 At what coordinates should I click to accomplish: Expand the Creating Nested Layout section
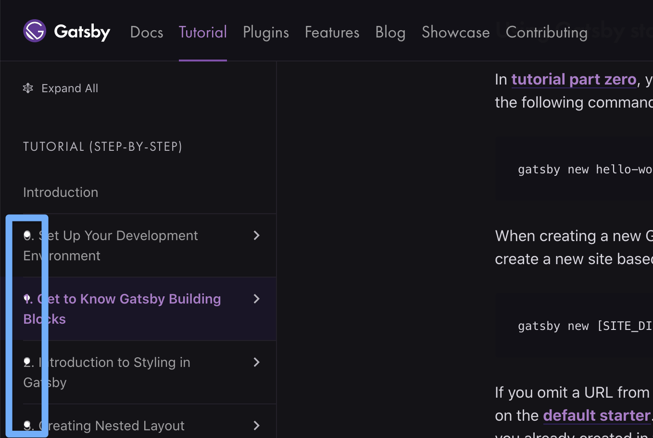click(256, 426)
